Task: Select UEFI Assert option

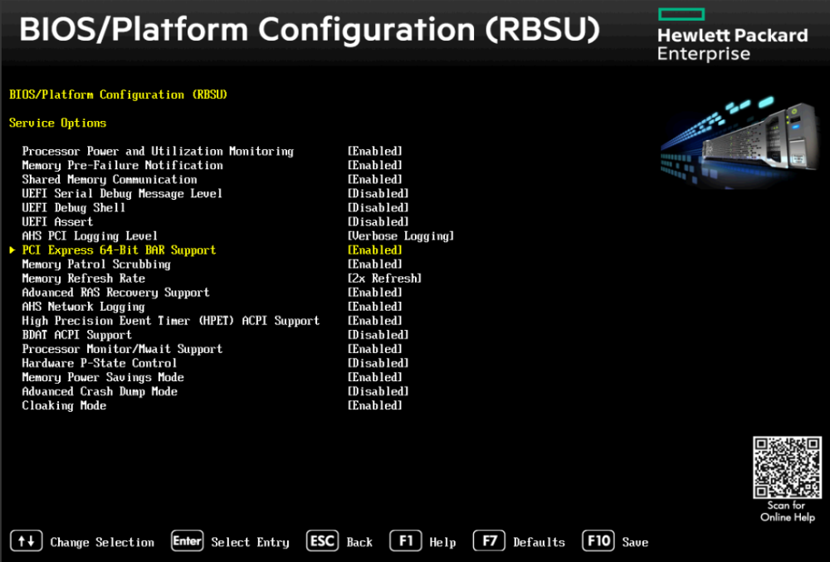Action: (57, 222)
